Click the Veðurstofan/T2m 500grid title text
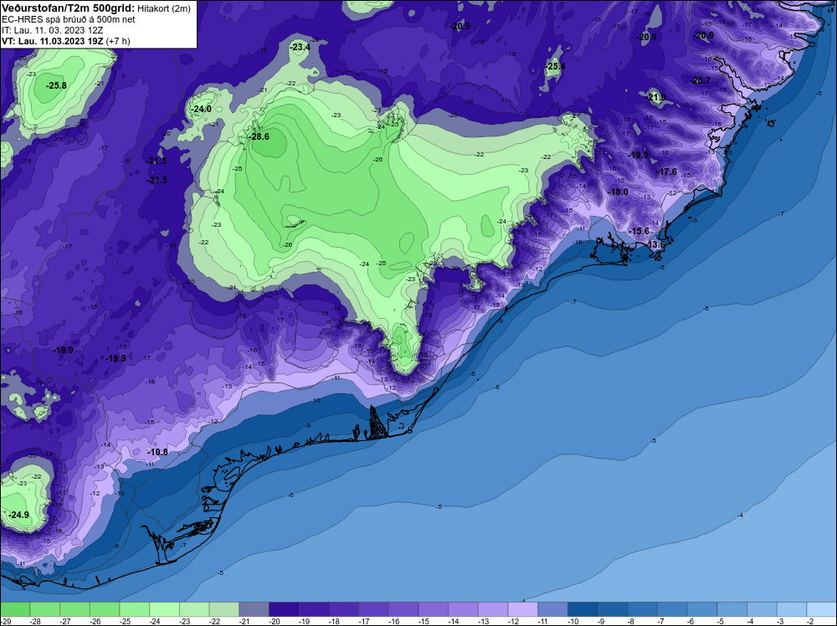The image size is (837, 626). pyautogui.click(x=69, y=8)
